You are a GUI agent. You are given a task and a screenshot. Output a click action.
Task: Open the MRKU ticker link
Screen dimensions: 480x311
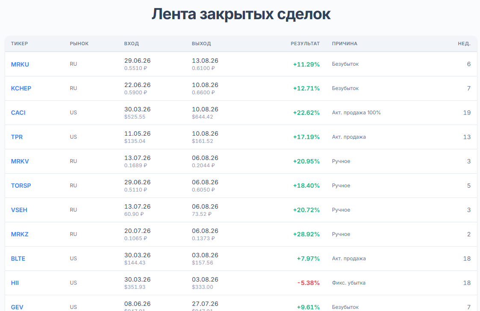(x=20, y=64)
